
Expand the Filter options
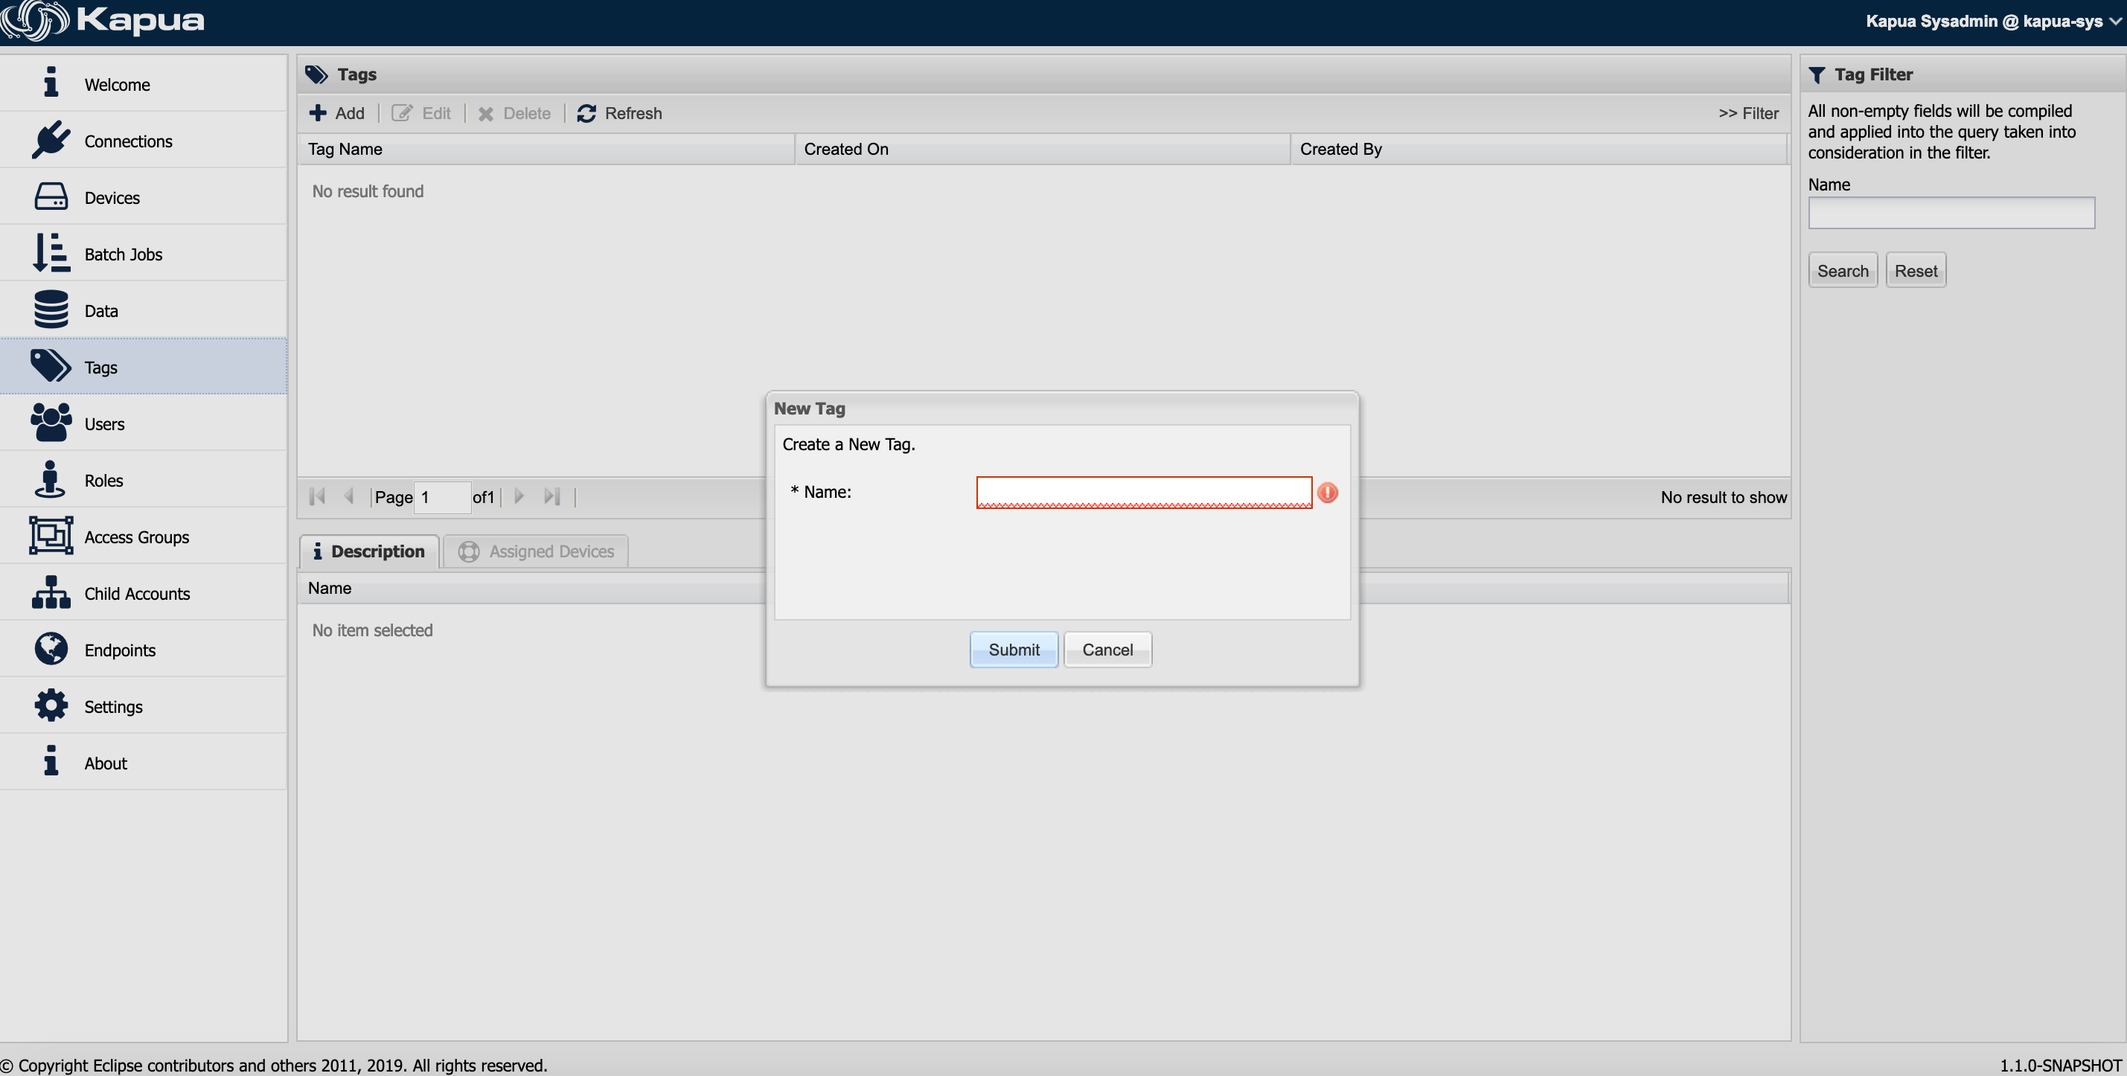pos(1748,113)
